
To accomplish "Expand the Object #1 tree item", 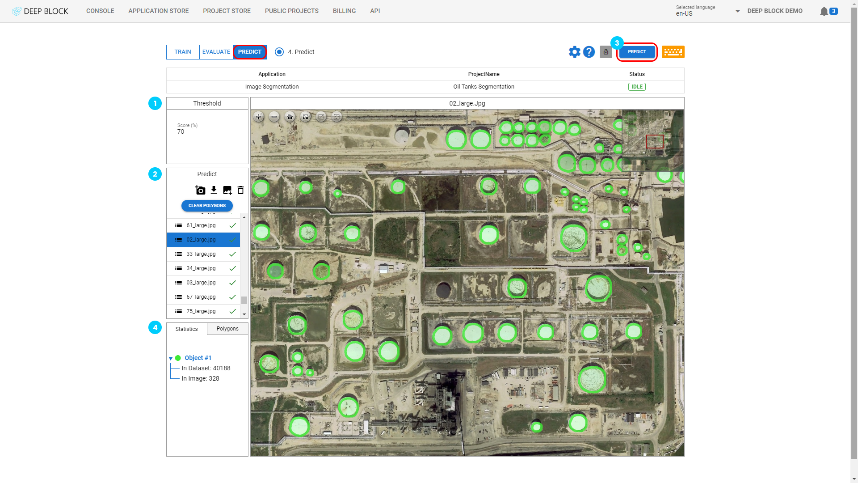I will (x=170, y=358).
